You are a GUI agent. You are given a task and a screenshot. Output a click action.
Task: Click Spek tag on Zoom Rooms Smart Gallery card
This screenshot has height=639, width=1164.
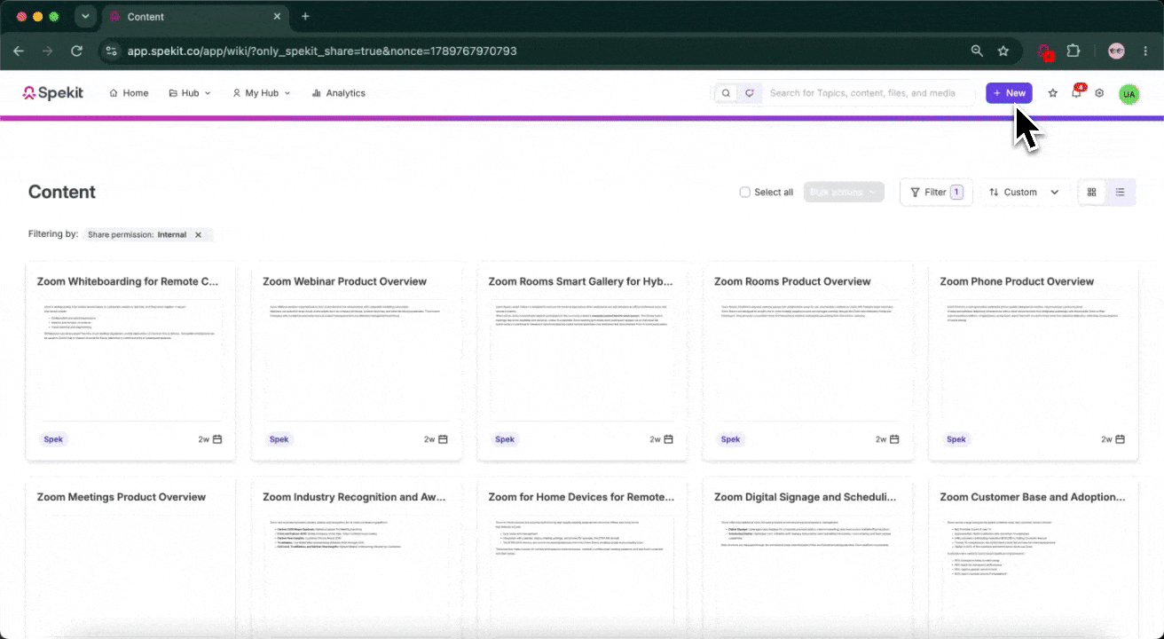505,439
